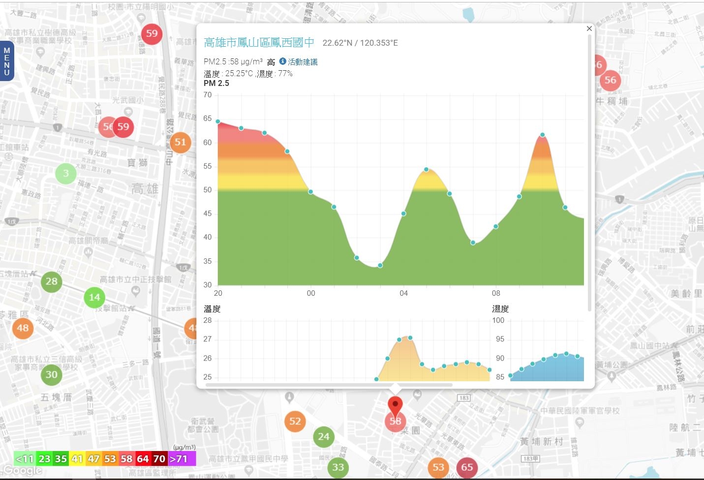Viewport: 704px width, 480px height.
Task: Click the yellow 41 legend swatch
Action: [77, 459]
